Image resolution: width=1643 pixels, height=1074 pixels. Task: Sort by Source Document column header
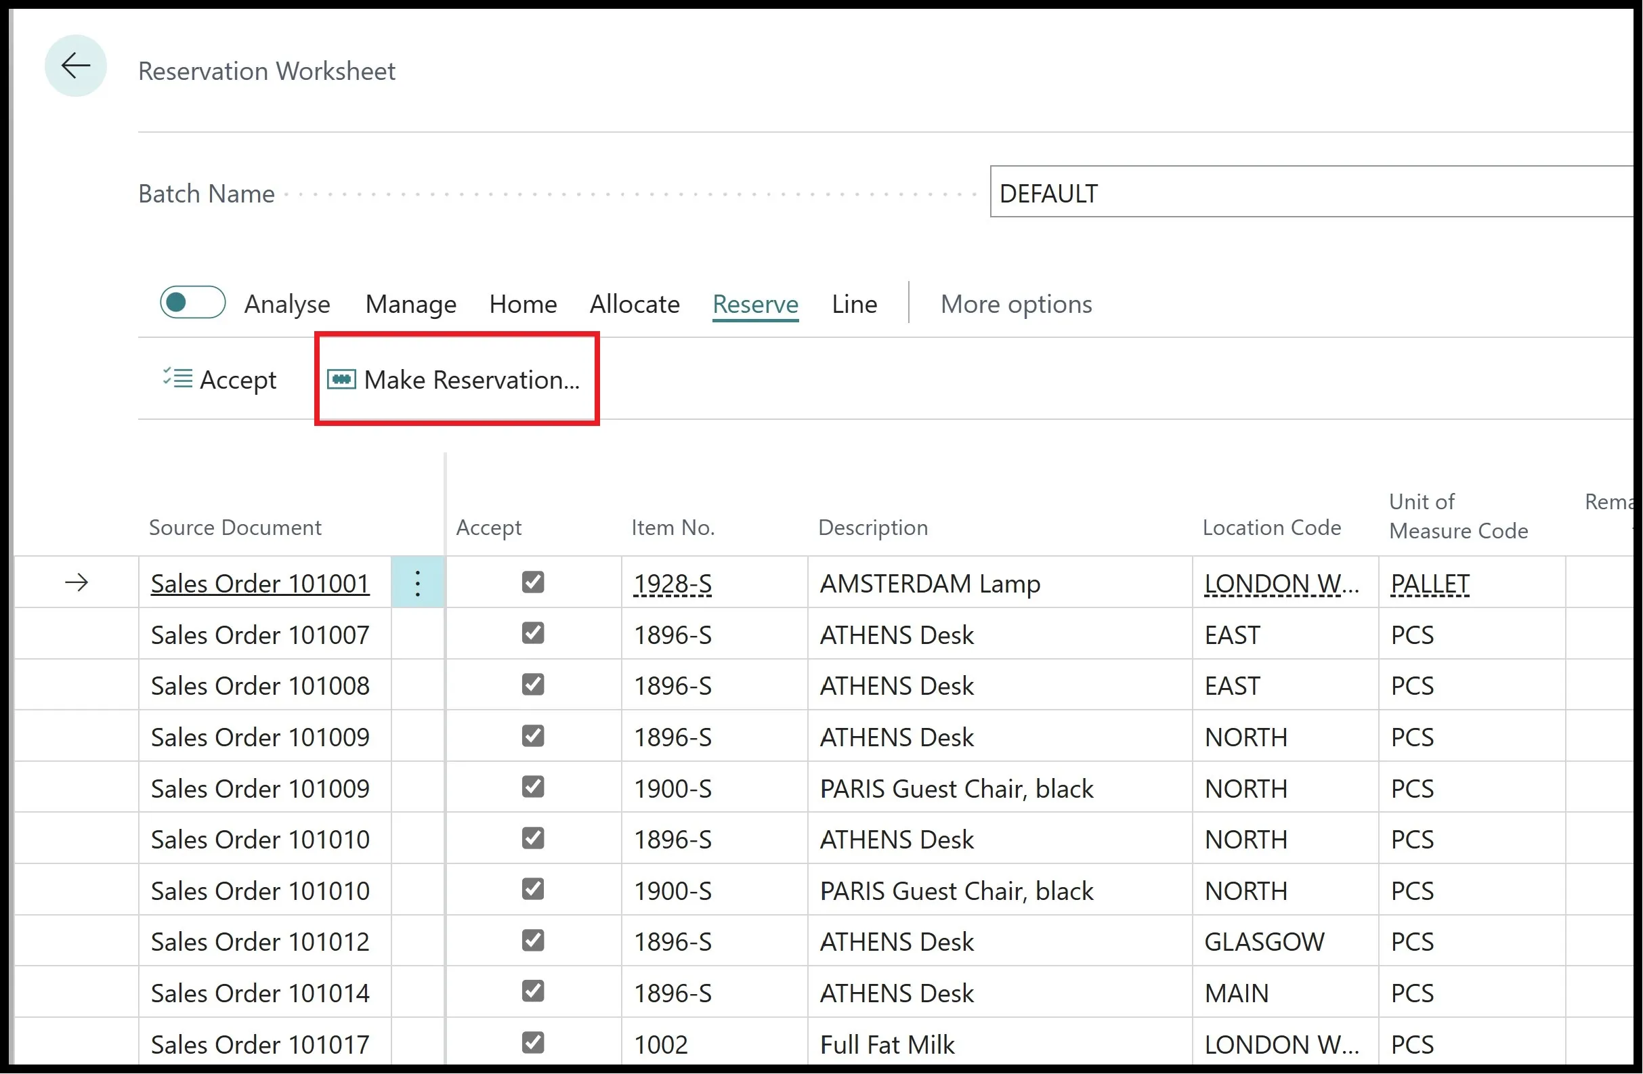click(x=236, y=528)
